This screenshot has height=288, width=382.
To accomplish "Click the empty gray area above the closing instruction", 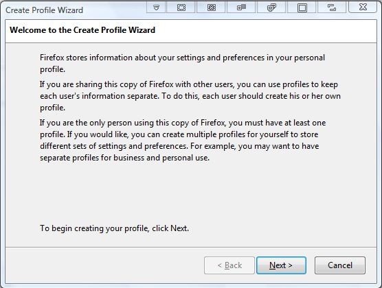I will pos(191,192).
